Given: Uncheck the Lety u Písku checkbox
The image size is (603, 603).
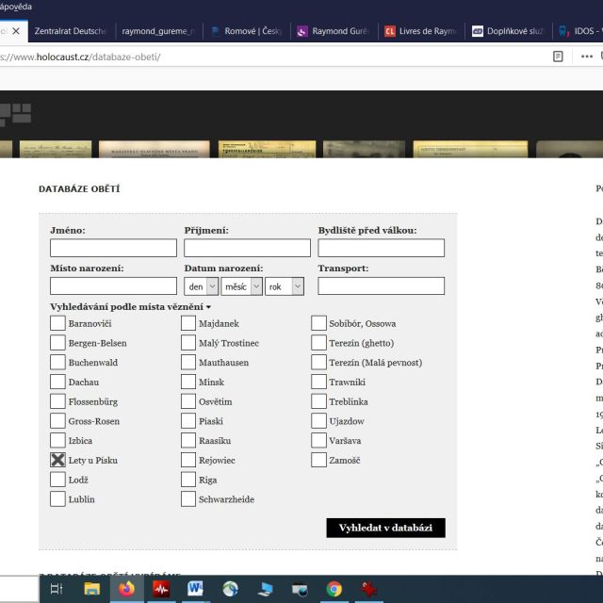Looking at the screenshot, I should [57, 460].
